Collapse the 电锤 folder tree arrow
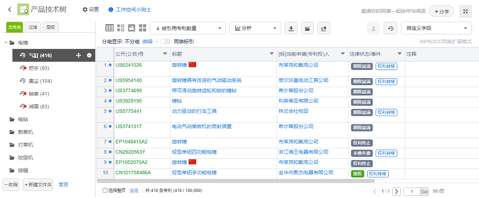 point(6,43)
